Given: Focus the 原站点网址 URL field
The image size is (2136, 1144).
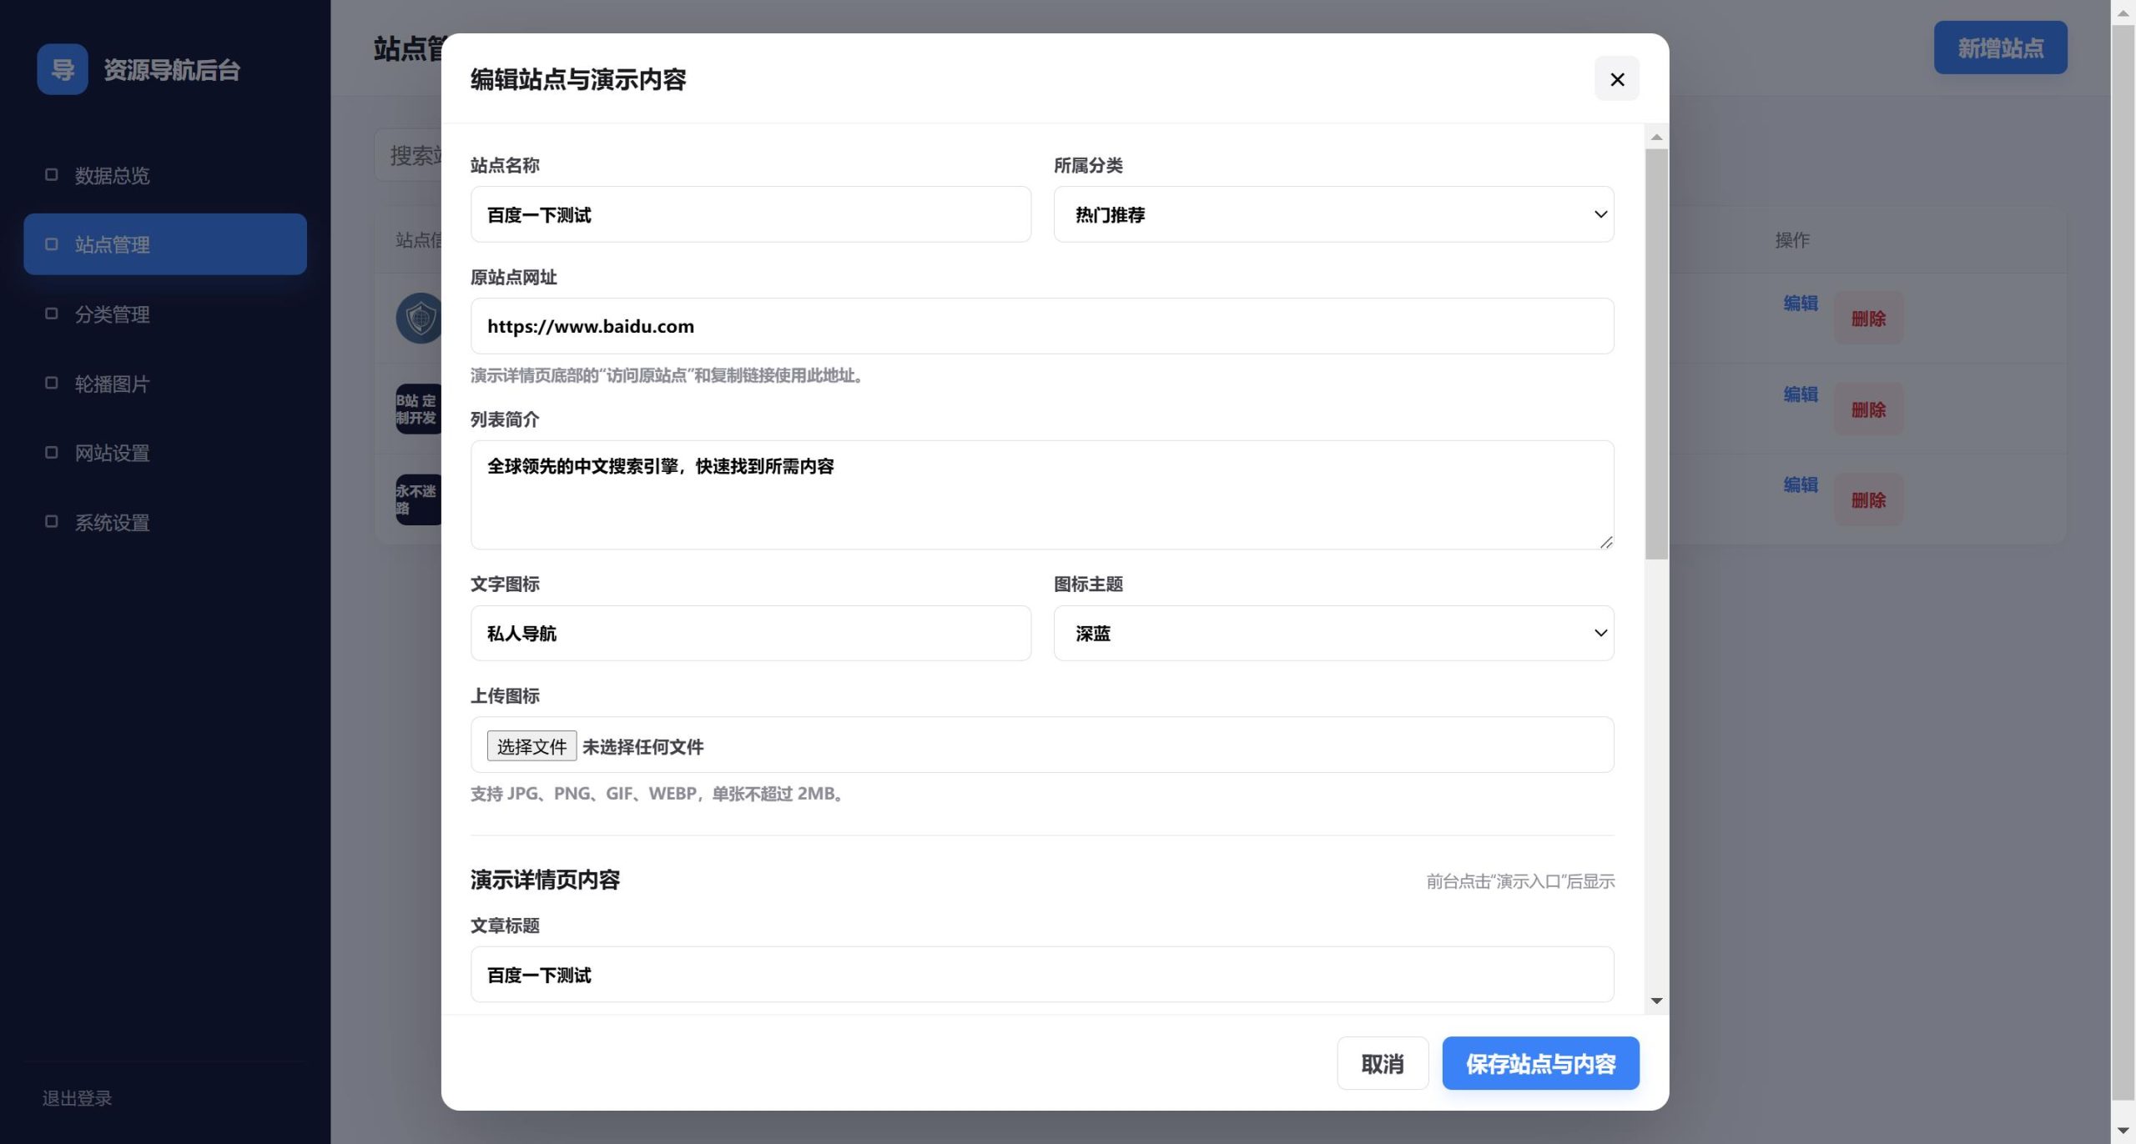Looking at the screenshot, I should click(x=1042, y=326).
